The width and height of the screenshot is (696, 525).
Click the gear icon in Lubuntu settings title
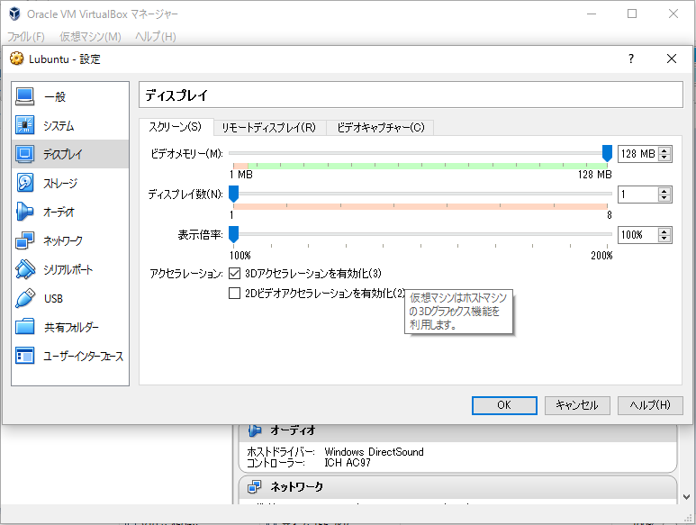click(16, 59)
